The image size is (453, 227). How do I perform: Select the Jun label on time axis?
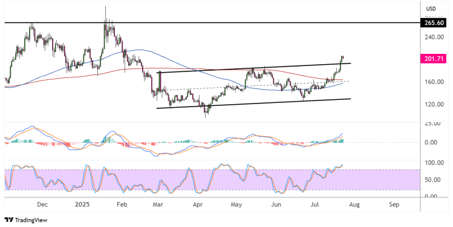click(276, 205)
